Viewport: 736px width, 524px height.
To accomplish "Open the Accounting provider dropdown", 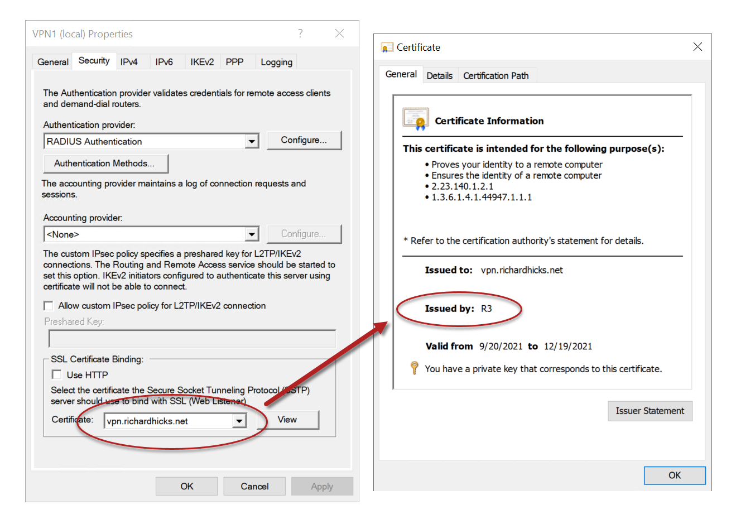I will click(252, 234).
